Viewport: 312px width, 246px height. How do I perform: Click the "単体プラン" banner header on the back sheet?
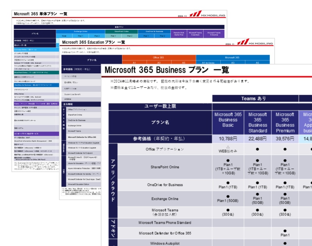119,27
